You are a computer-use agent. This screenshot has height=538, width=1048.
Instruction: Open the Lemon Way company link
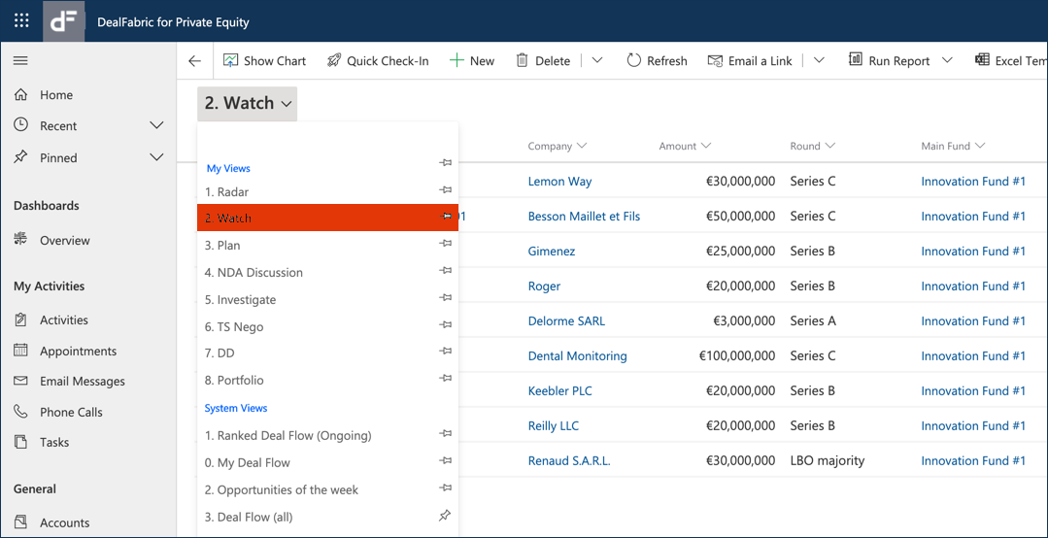click(559, 182)
